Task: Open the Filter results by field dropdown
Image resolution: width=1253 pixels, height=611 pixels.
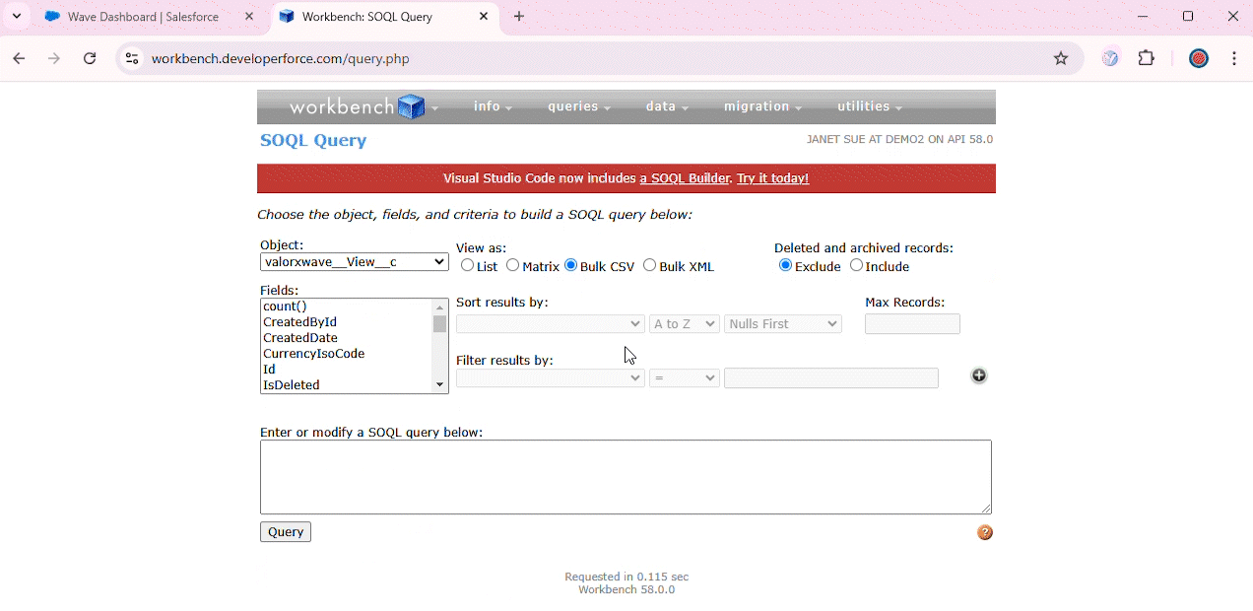Action: pyautogui.click(x=551, y=378)
